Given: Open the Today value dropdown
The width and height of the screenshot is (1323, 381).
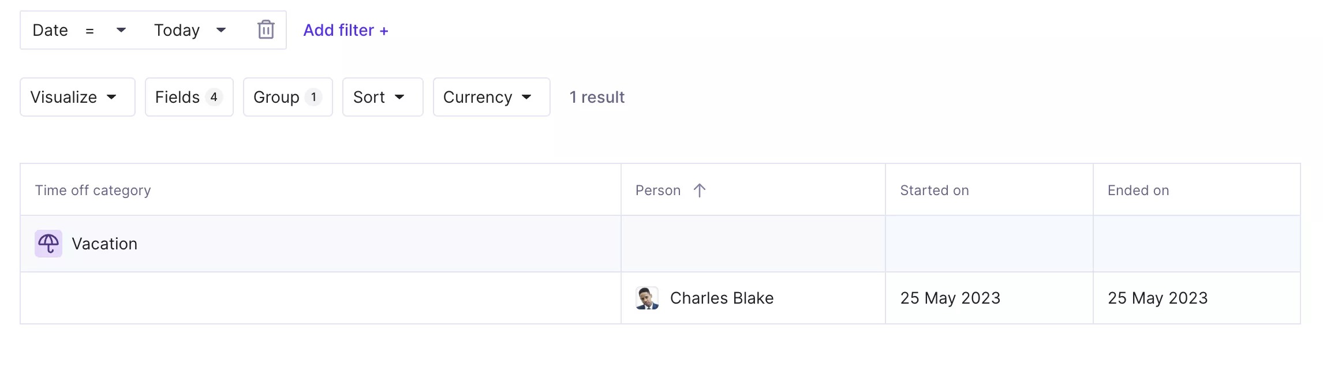Looking at the screenshot, I should pyautogui.click(x=190, y=30).
